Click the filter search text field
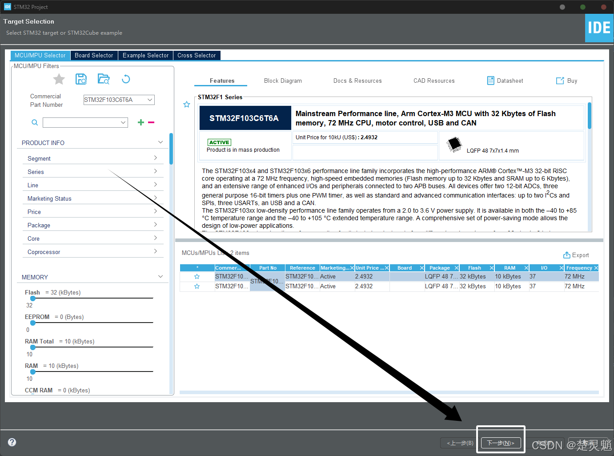This screenshot has height=456, width=614. (x=81, y=122)
